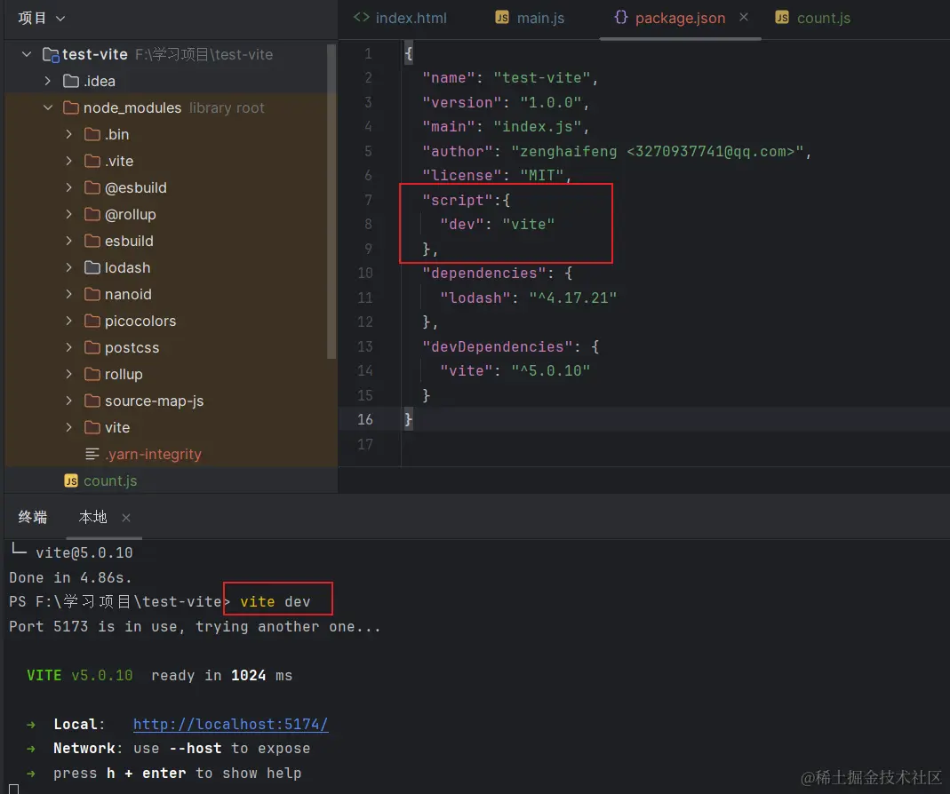Click the .idea folder icon
This screenshot has width=950, height=794.
(x=71, y=81)
